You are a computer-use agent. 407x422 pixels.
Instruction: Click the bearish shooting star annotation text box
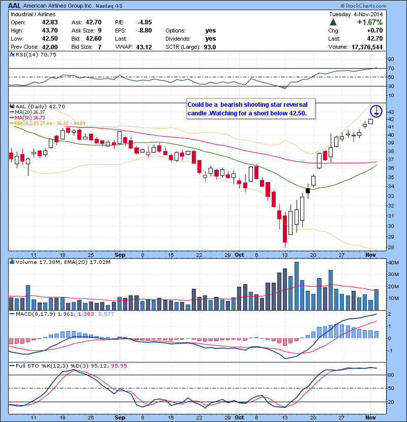tap(251, 109)
